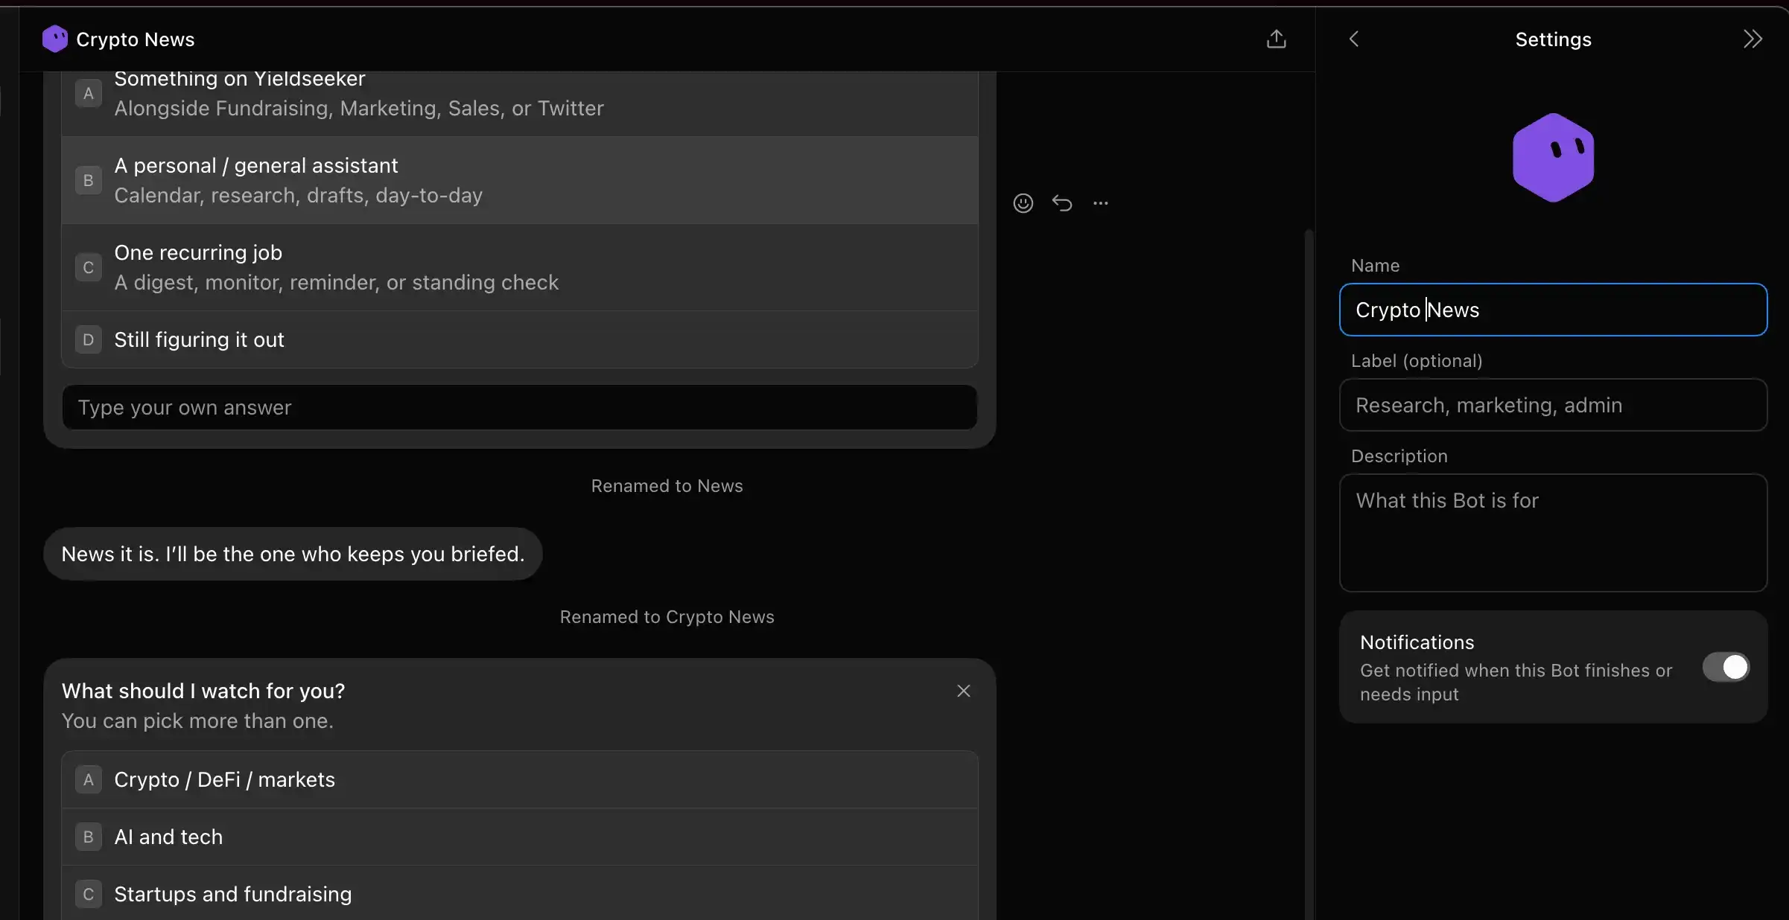Toggle the Notifications switch
The width and height of the screenshot is (1789, 920).
coord(1726,667)
